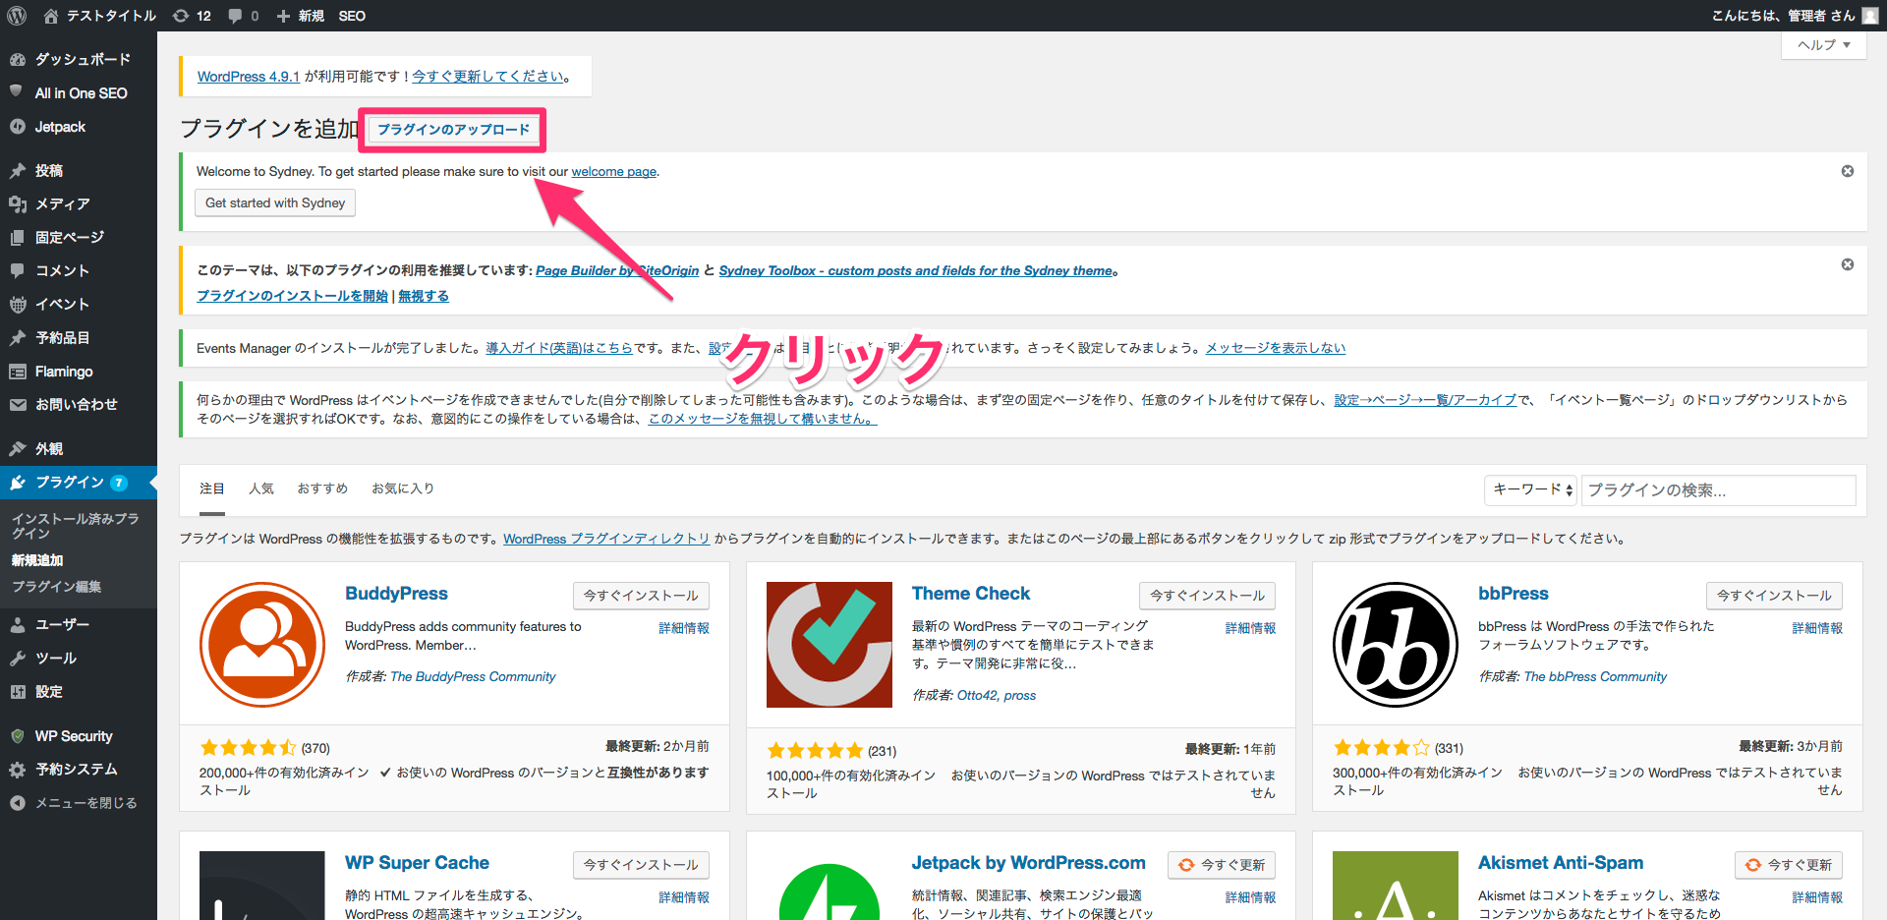Screen dimensions: 1887x920
Task: Click the BuddyPress logo thumbnail
Action: 262,645
